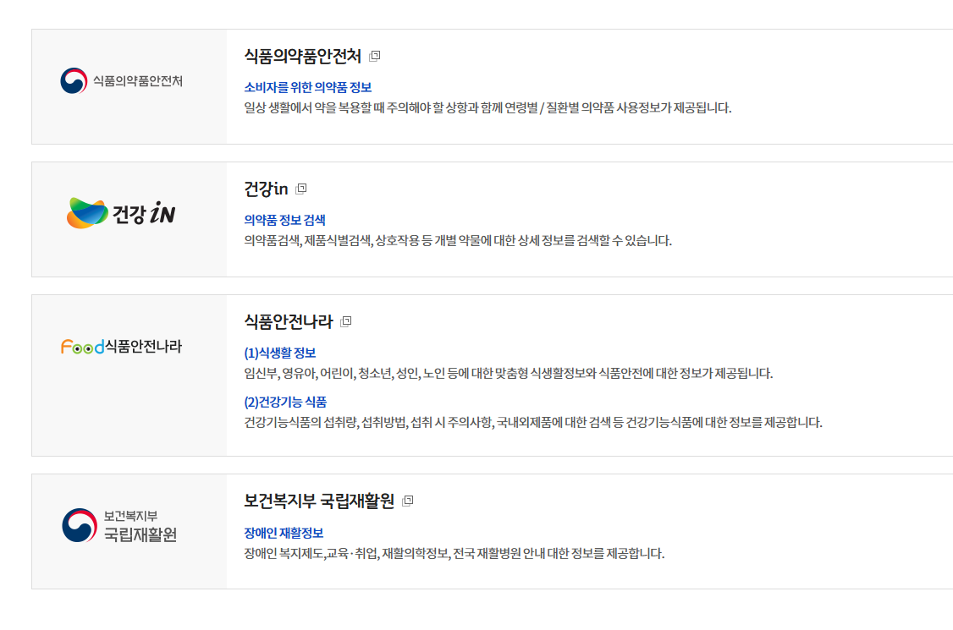
Task: Click the description mentioning 제품식별검색 and 상호작용
Action: [x=458, y=240]
